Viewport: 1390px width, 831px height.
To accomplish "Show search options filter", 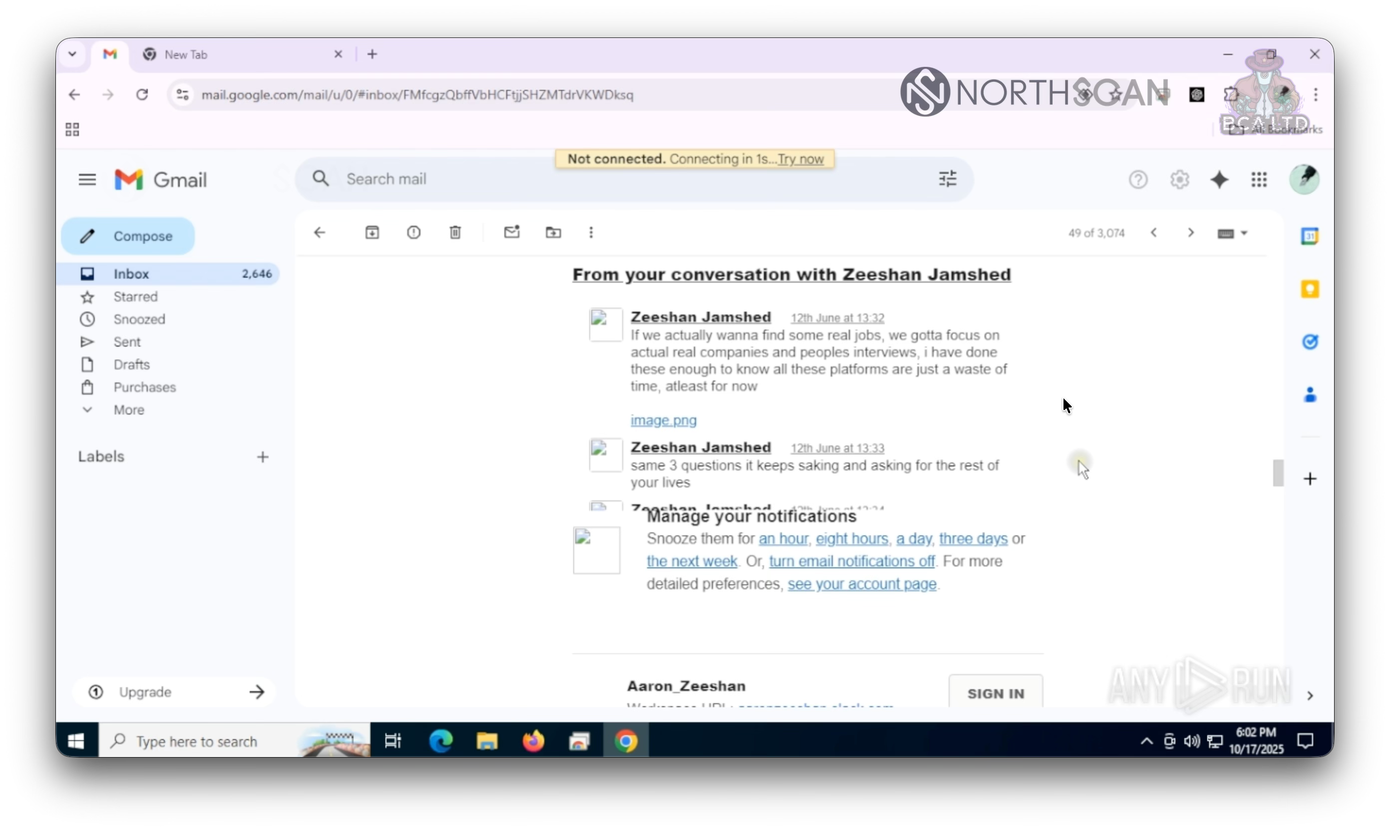I will tap(947, 179).
